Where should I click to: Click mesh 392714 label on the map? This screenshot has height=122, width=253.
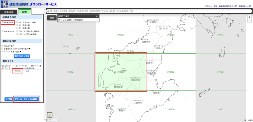coord(71,109)
